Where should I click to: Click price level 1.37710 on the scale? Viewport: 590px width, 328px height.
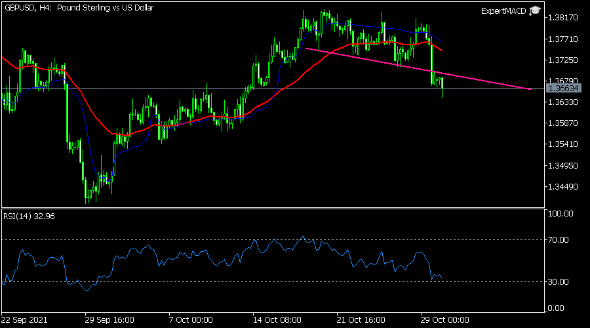click(x=563, y=39)
